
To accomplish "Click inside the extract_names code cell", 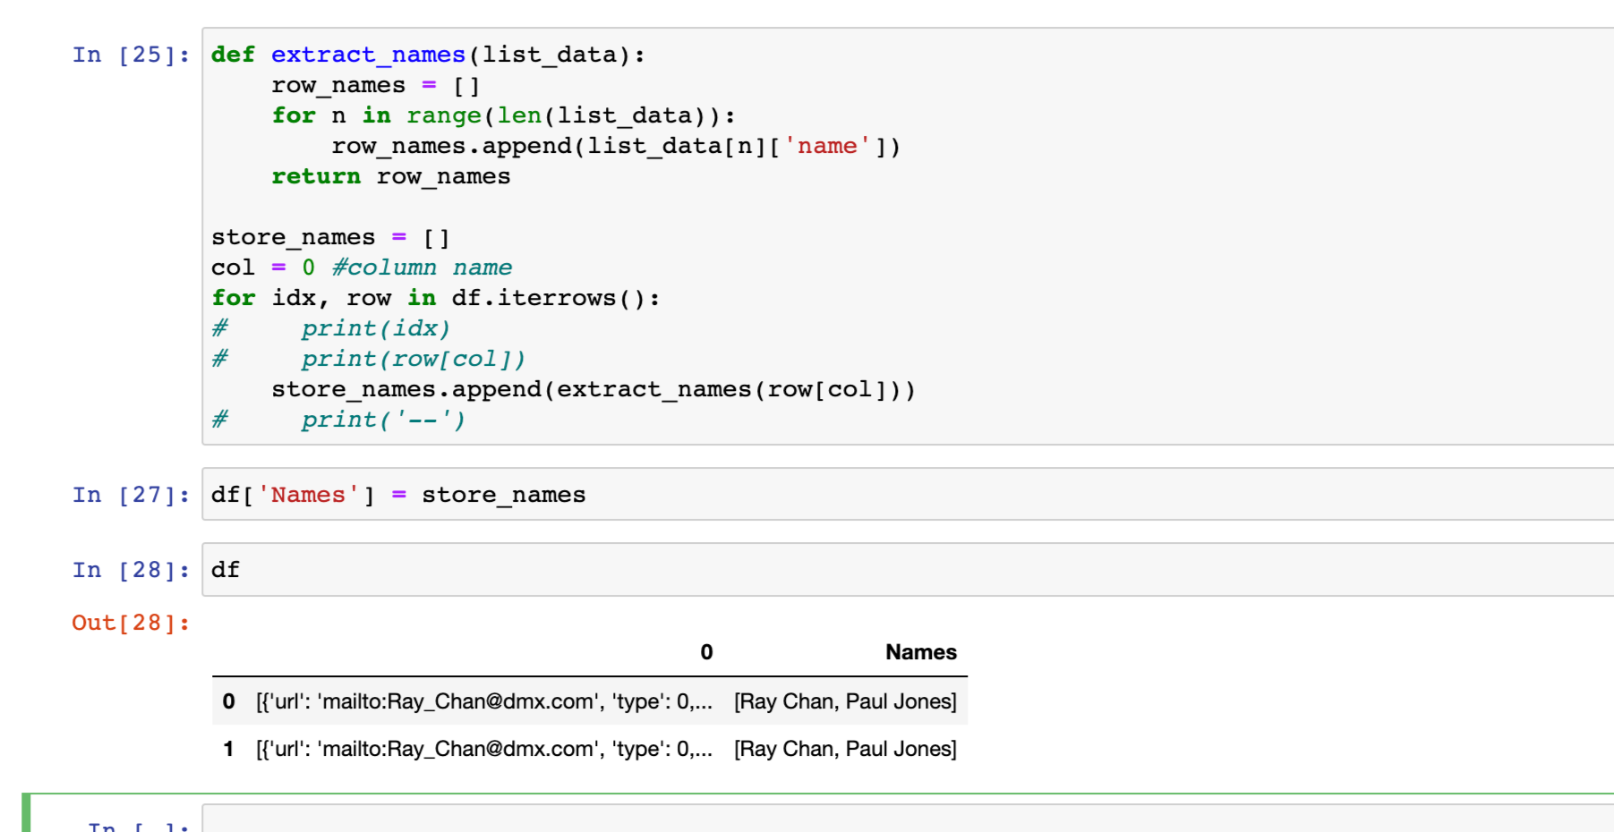I will pos(908,236).
